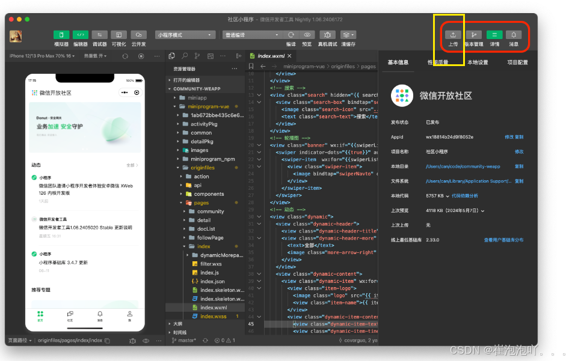The image size is (575, 361).
Task: Switch to the 项目配置 tab
Action: [517, 62]
